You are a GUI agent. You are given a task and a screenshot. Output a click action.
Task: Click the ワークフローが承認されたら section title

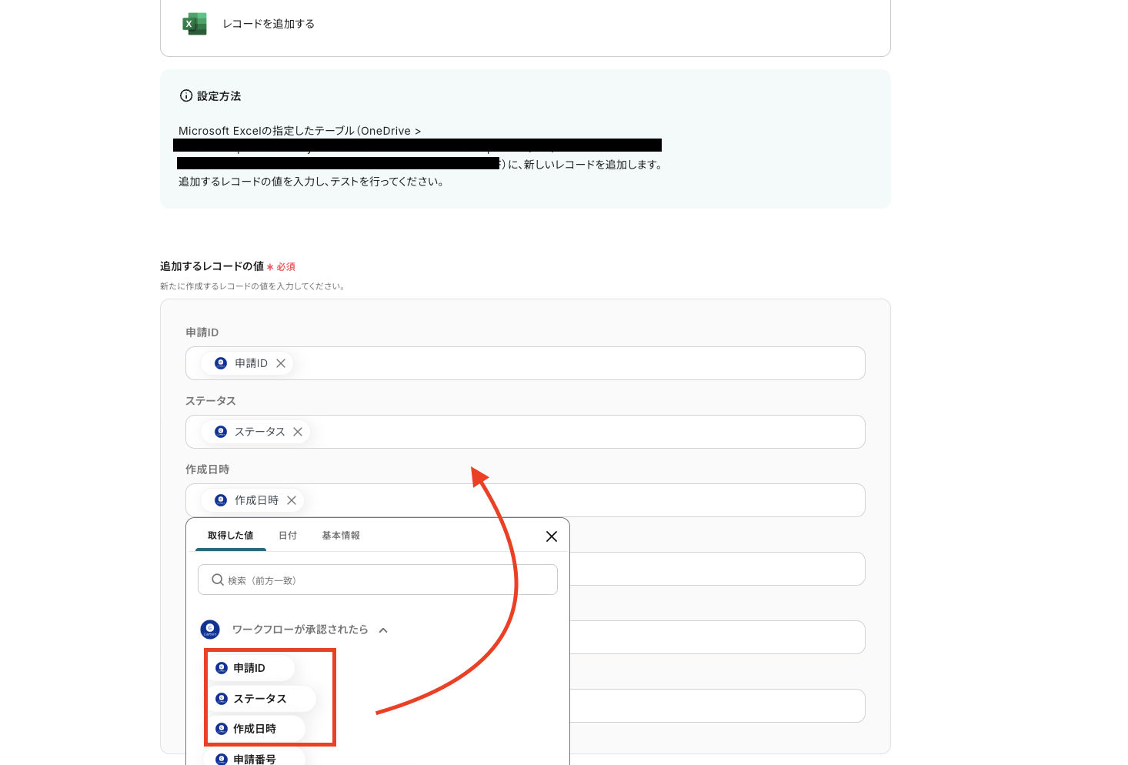[300, 630]
